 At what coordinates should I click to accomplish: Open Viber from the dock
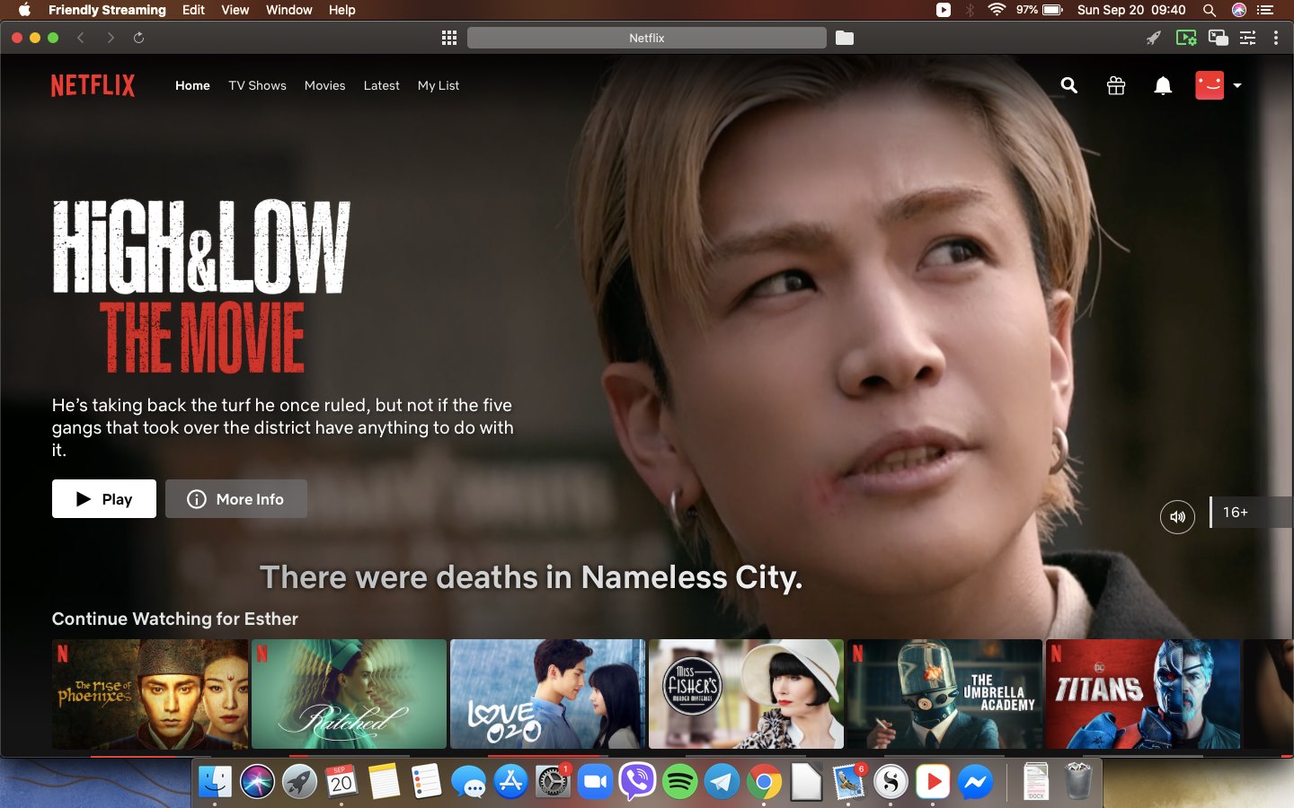(x=637, y=782)
